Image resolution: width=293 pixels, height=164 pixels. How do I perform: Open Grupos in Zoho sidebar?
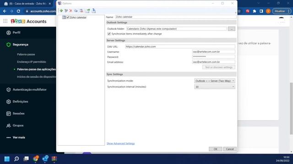click(18, 126)
